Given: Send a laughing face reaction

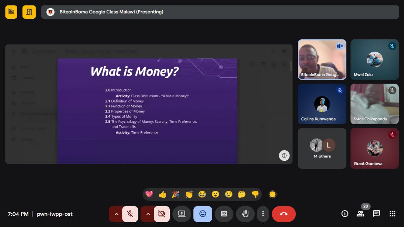Looking at the screenshot, I should [202, 194].
